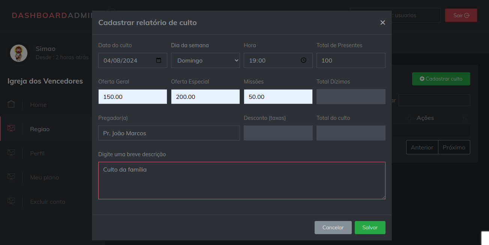Click the Meu plano sidebar icon

coord(11,177)
